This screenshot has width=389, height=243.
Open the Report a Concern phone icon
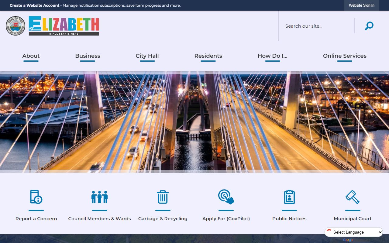click(36, 197)
